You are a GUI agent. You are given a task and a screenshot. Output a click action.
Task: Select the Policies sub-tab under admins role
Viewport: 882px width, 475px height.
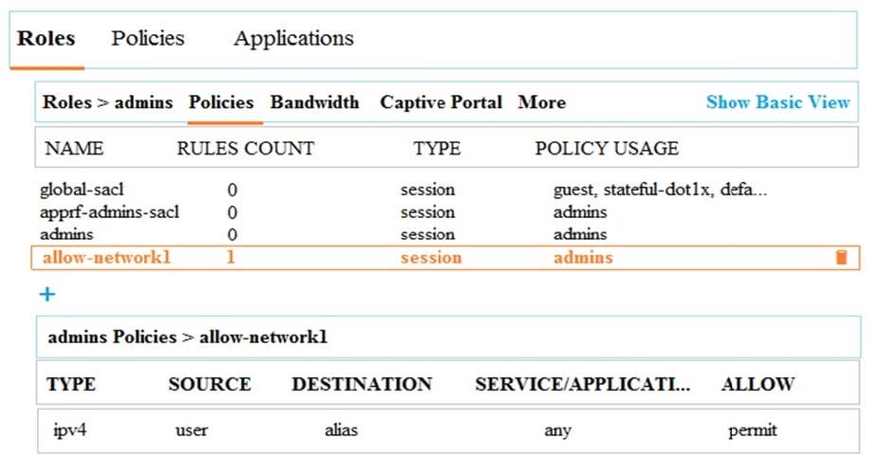click(x=221, y=102)
